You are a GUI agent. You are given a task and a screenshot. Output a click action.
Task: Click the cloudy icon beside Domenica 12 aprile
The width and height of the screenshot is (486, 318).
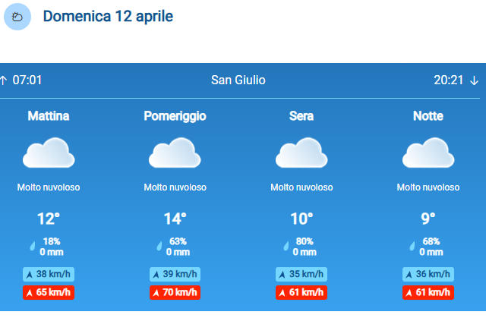point(17,17)
